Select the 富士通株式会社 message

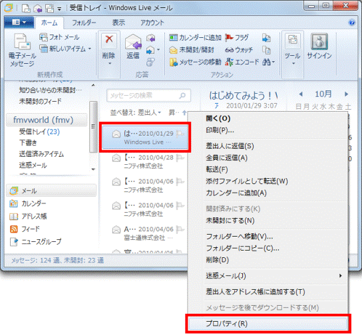pos(145,233)
